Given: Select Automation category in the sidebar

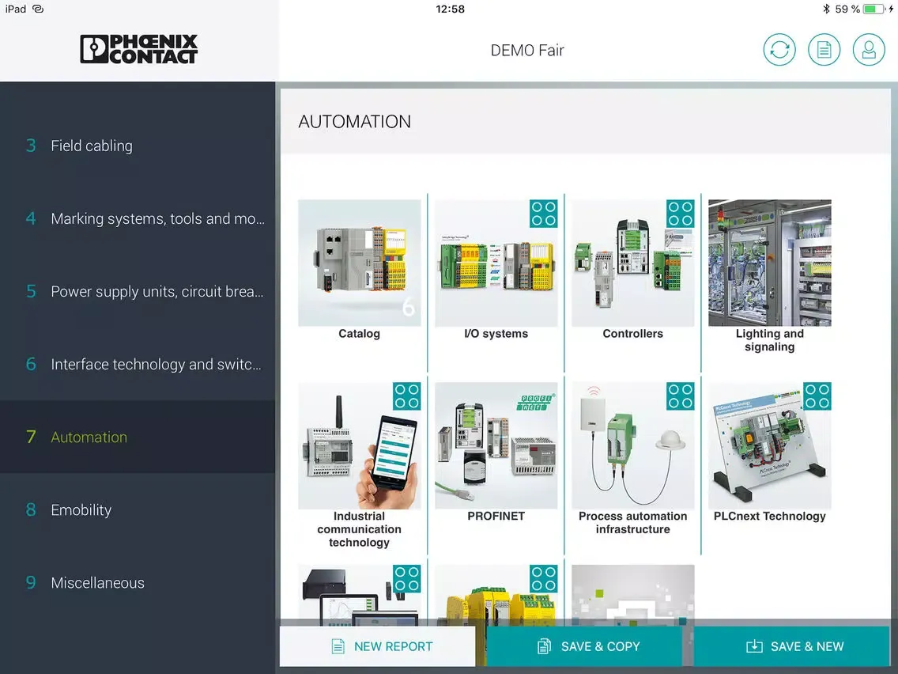Looking at the screenshot, I should (x=138, y=437).
